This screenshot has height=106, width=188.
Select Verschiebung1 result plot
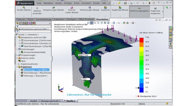pyautogui.click(x=37, y=73)
